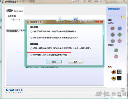The image size is (128, 99).
Task: Click the green rear panel analog jack
Action: pyautogui.click(x=120, y=35)
